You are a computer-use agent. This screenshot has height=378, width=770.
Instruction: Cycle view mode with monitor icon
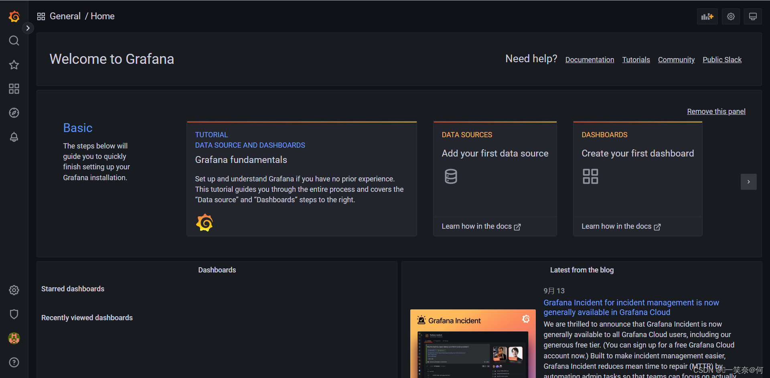pos(753,16)
